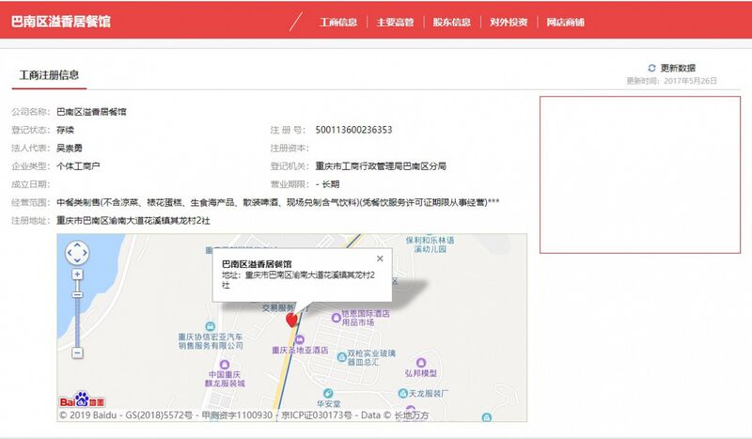
Task: Click the header title 巴南区溢香居餐馆
Action: [x=61, y=22]
